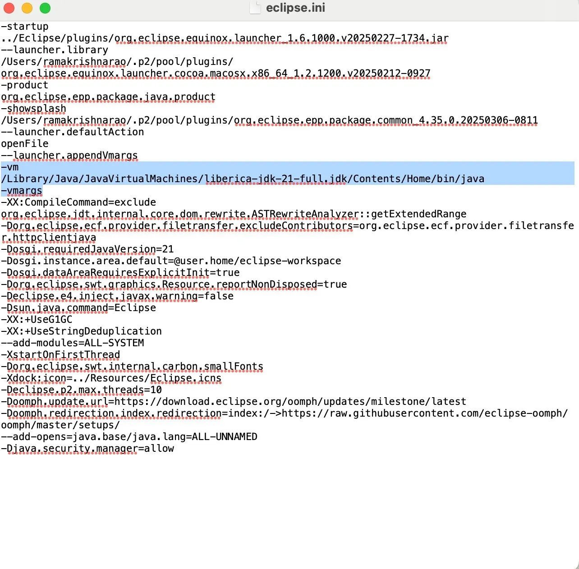Click the org.eclipse.epp.package.java.product line
This screenshot has width=579, height=569.
[x=108, y=96]
